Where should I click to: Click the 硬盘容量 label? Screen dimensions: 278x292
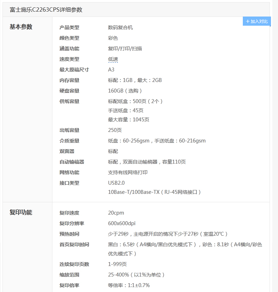pyautogui.click(x=69, y=91)
